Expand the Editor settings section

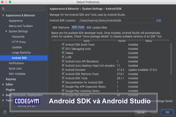click(x=3, y=85)
